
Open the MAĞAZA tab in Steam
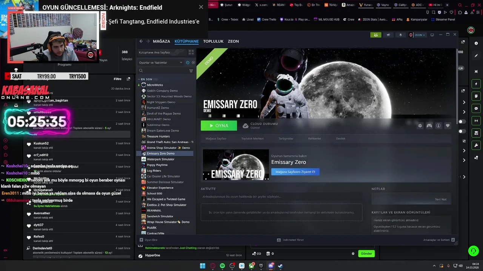click(162, 41)
